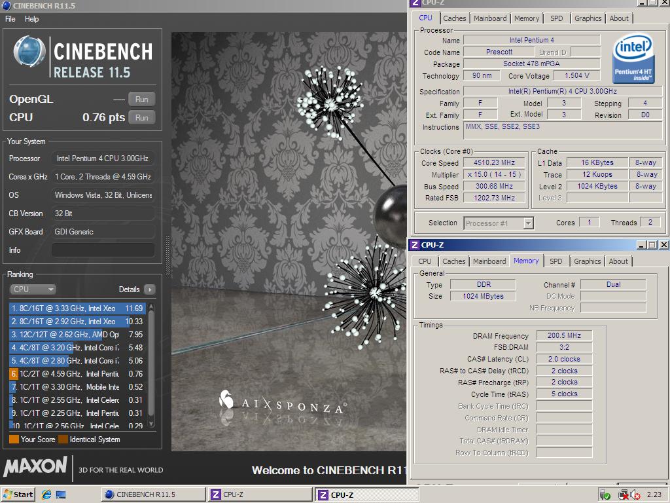This screenshot has height=503, width=670.
Task: Select ranking row 1C/1T @ 3.30 GHz Mobile
Action: pos(77,386)
